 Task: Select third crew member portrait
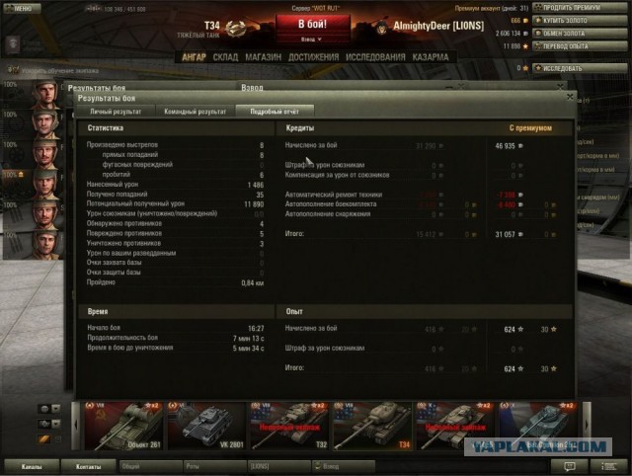pyautogui.click(x=46, y=155)
